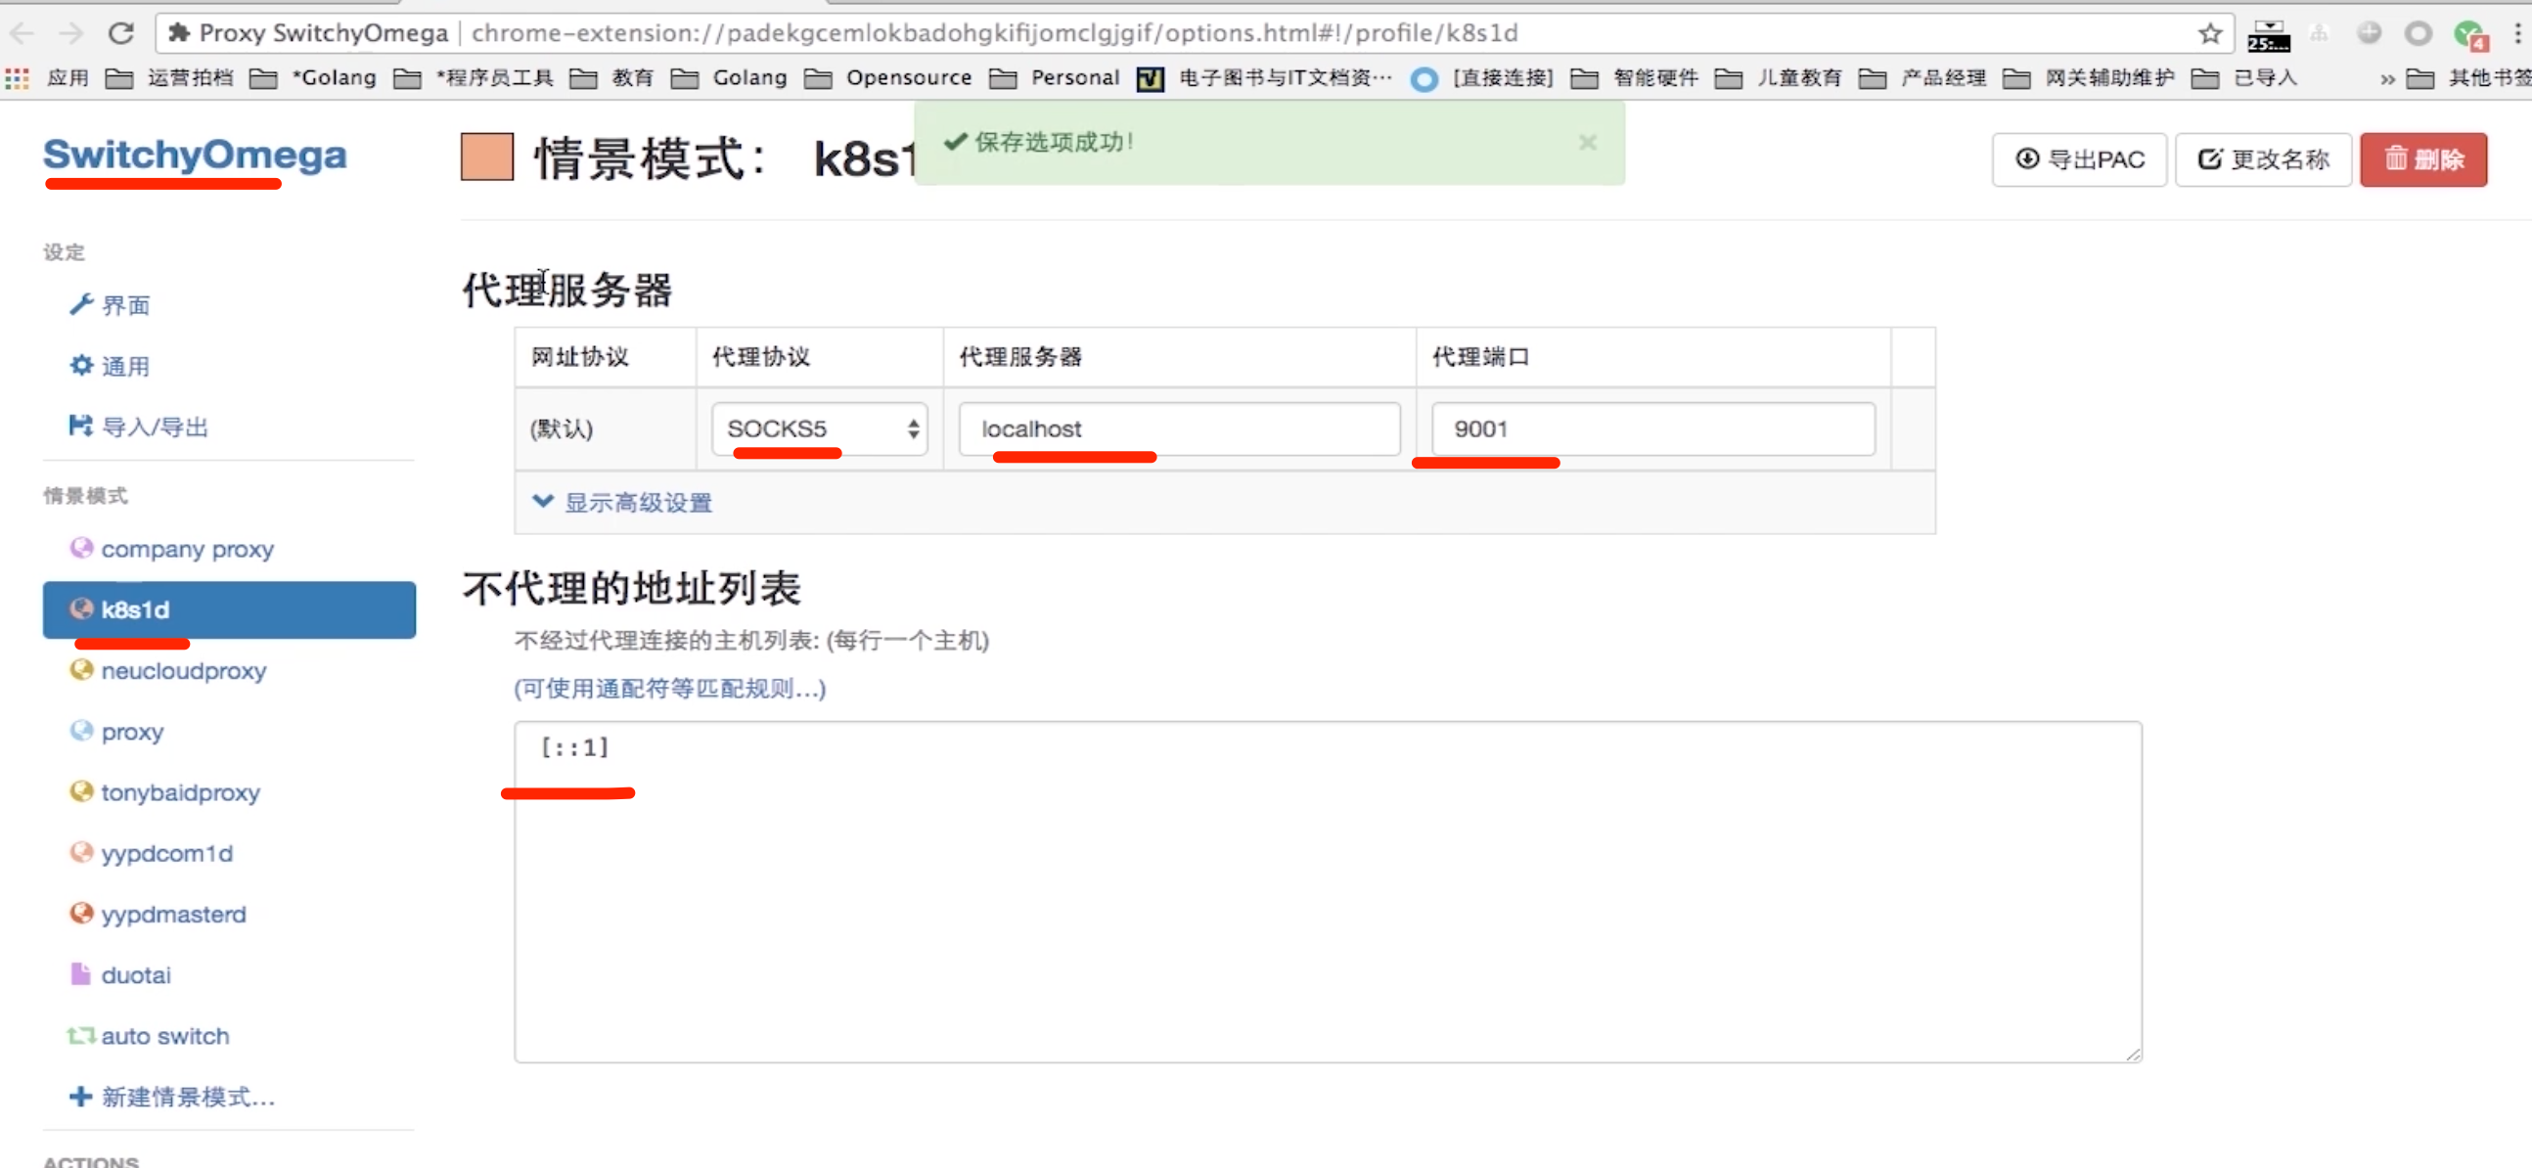
Task: Expand the hidden bookmarks overflow chevron
Action: [2386, 78]
